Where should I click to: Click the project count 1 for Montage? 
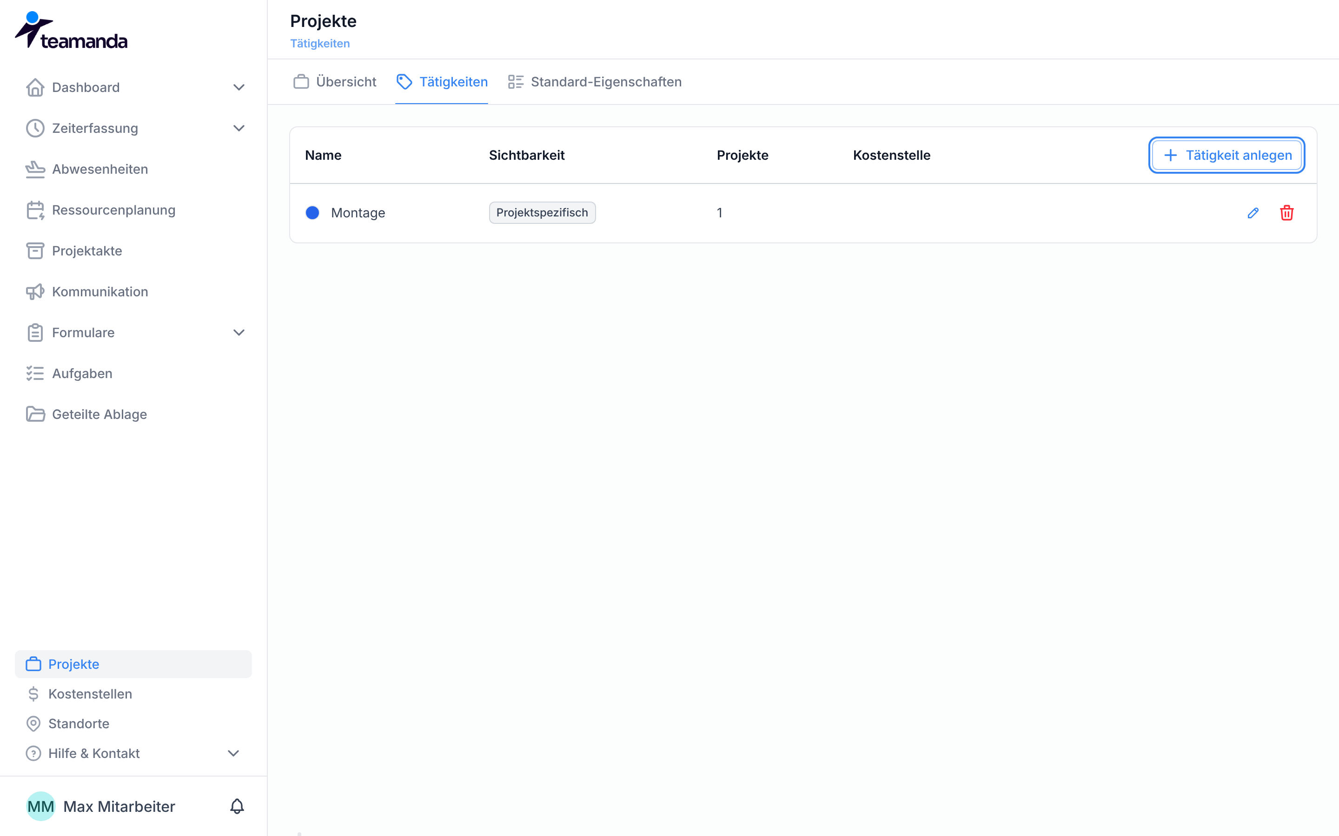(x=719, y=213)
